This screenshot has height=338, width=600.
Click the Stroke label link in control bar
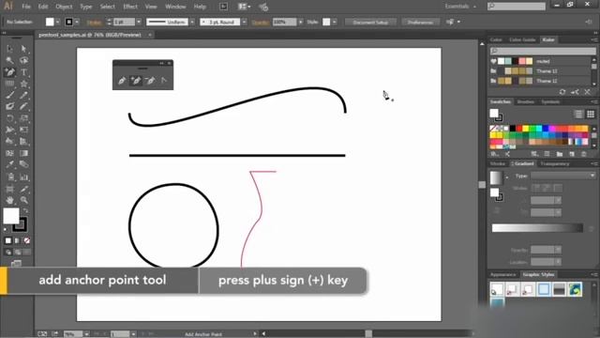point(94,23)
